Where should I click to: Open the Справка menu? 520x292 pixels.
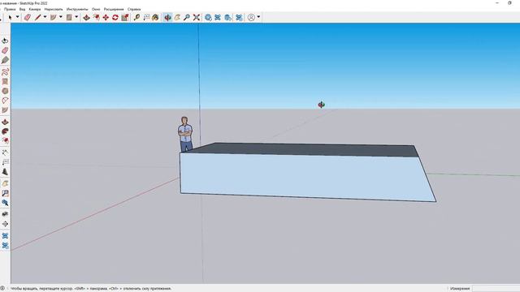pos(134,9)
